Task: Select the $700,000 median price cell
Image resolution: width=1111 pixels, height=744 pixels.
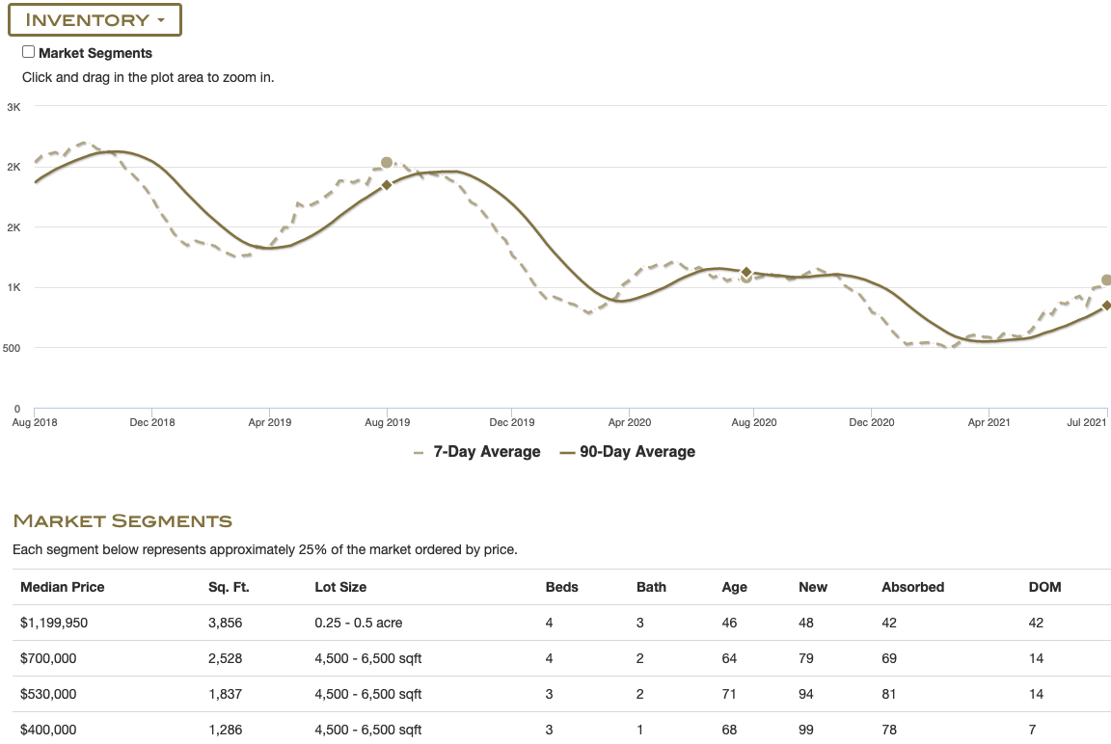Action: point(48,658)
